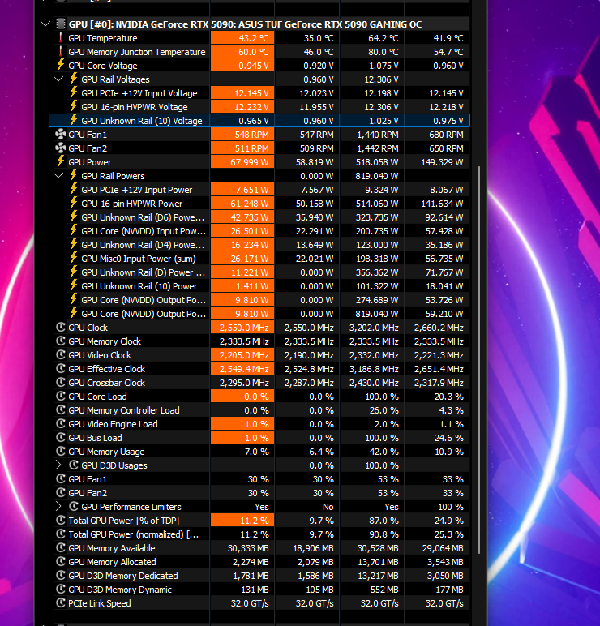Image resolution: width=600 pixels, height=626 pixels.
Task: Click the vertical scrollbar of the sensor list
Action: coord(478,359)
